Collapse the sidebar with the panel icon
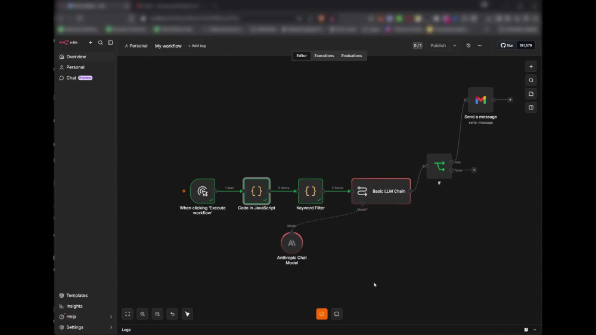Image resolution: width=596 pixels, height=335 pixels. [x=110, y=42]
